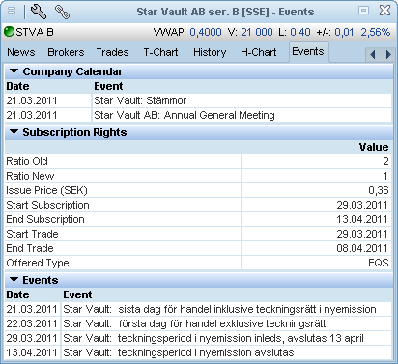Close the Events window
Image resolution: width=398 pixels, height=364 pixels.
pyautogui.click(x=384, y=11)
